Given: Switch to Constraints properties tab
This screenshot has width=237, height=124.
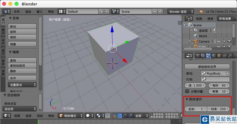Looking at the screenshot, I should click(x=225, y=56).
